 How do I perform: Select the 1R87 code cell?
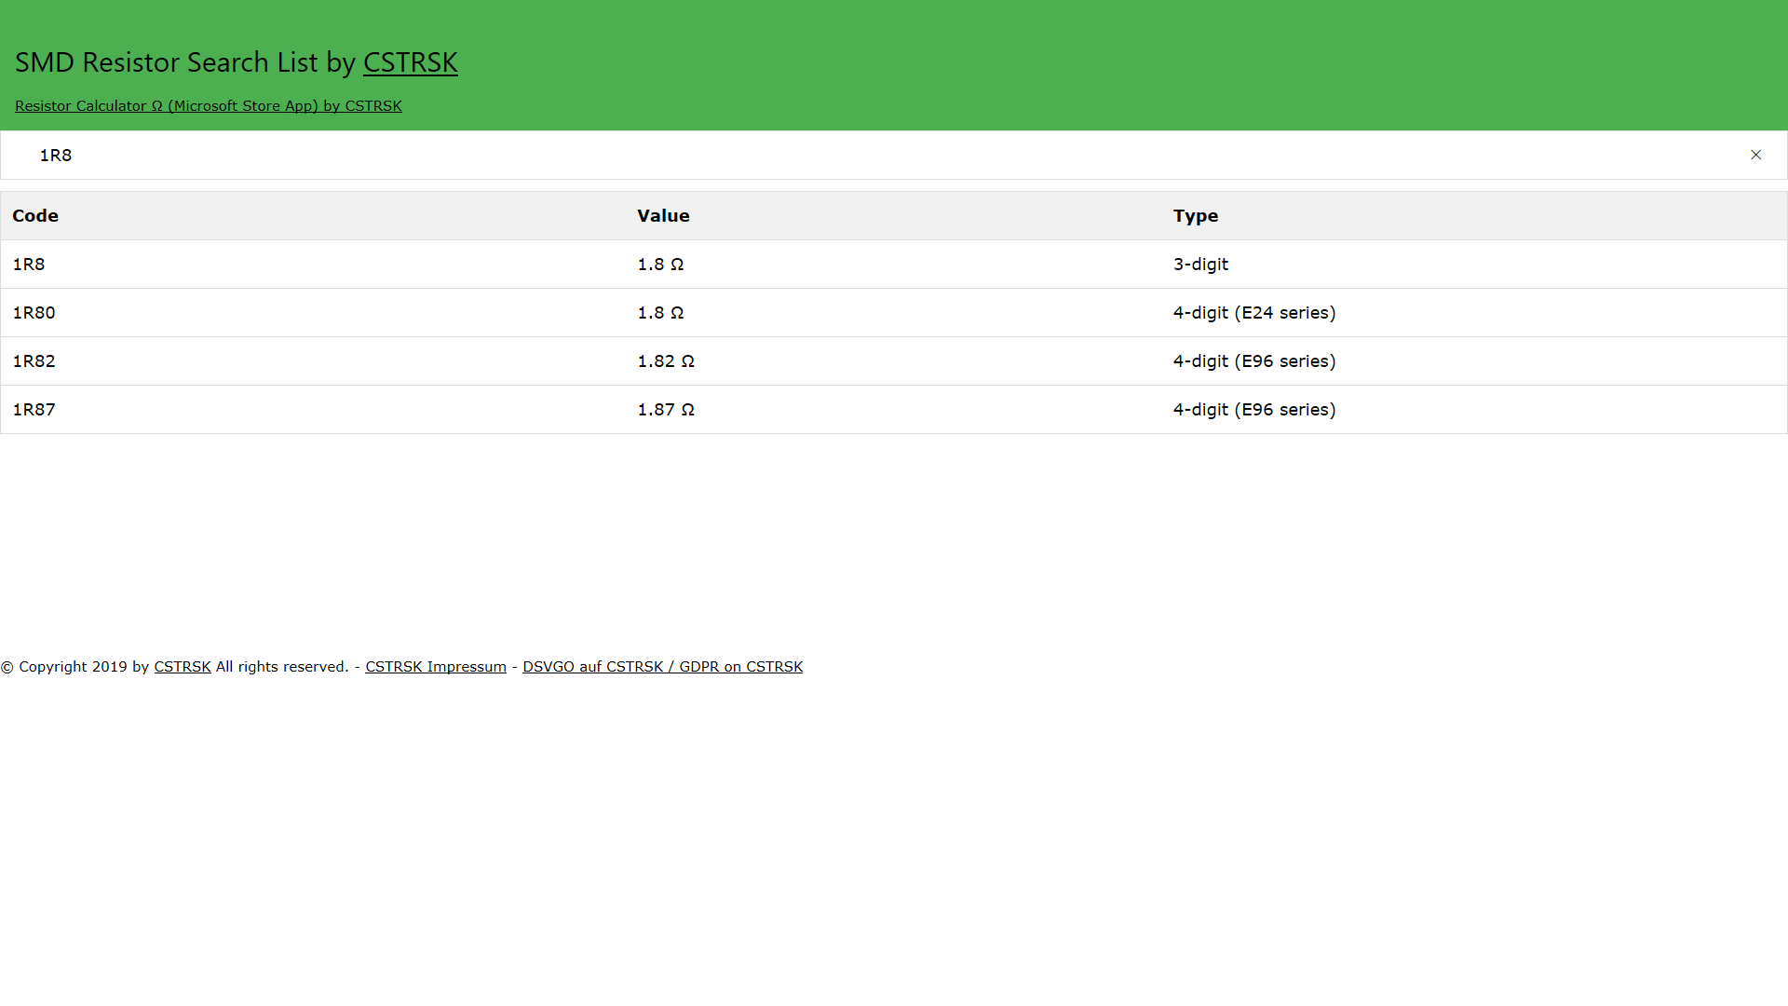(34, 410)
